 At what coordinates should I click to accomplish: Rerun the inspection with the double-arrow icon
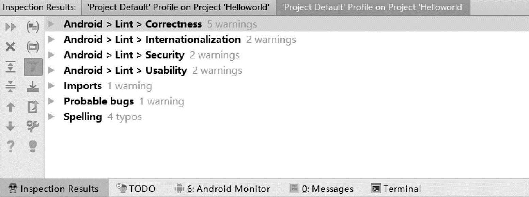[x=11, y=27]
